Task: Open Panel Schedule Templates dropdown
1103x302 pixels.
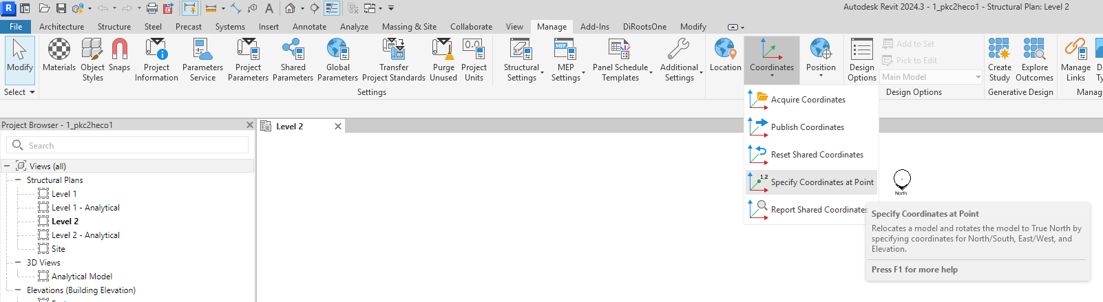Action: [622, 60]
